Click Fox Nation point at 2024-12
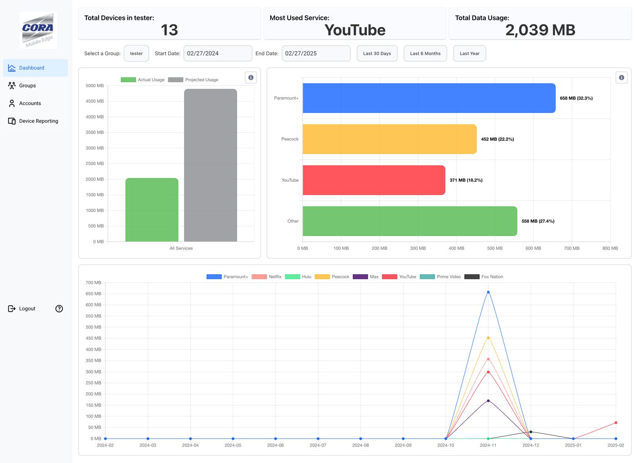The height and width of the screenshot is (463, 639). pos(531,432)
